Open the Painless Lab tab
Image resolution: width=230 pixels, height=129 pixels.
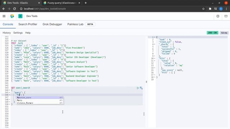(75, 24)
